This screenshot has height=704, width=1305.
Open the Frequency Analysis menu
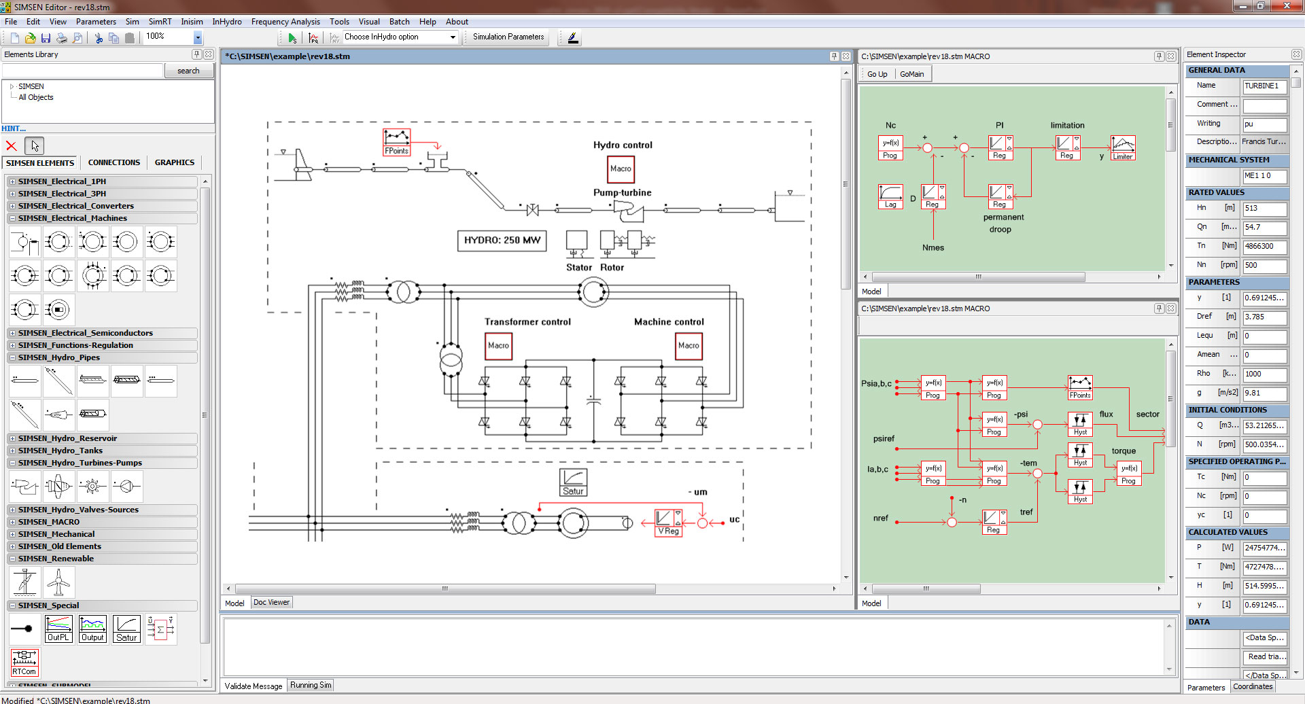(x=285, y=22)
